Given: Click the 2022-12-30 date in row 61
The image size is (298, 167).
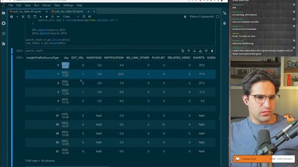Looking at the screenshot, I should 65,151.
